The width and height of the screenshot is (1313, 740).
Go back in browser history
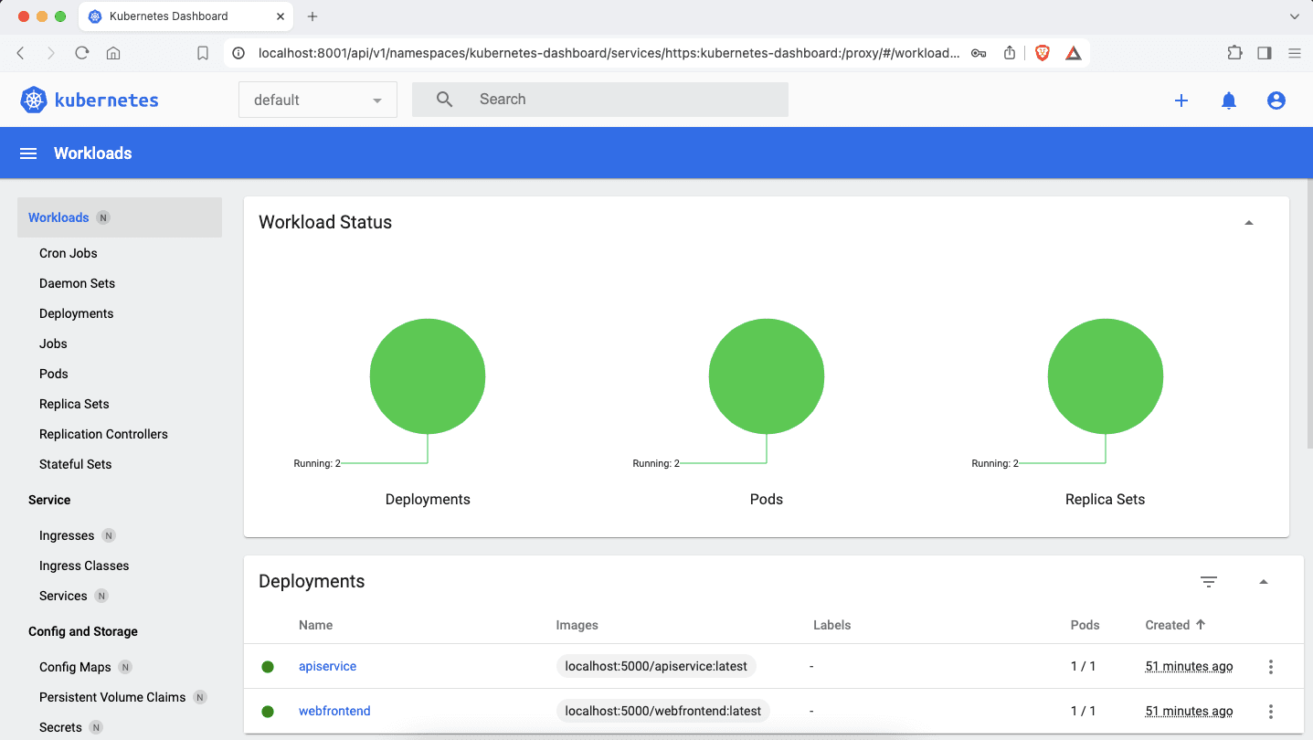[21, 53]
